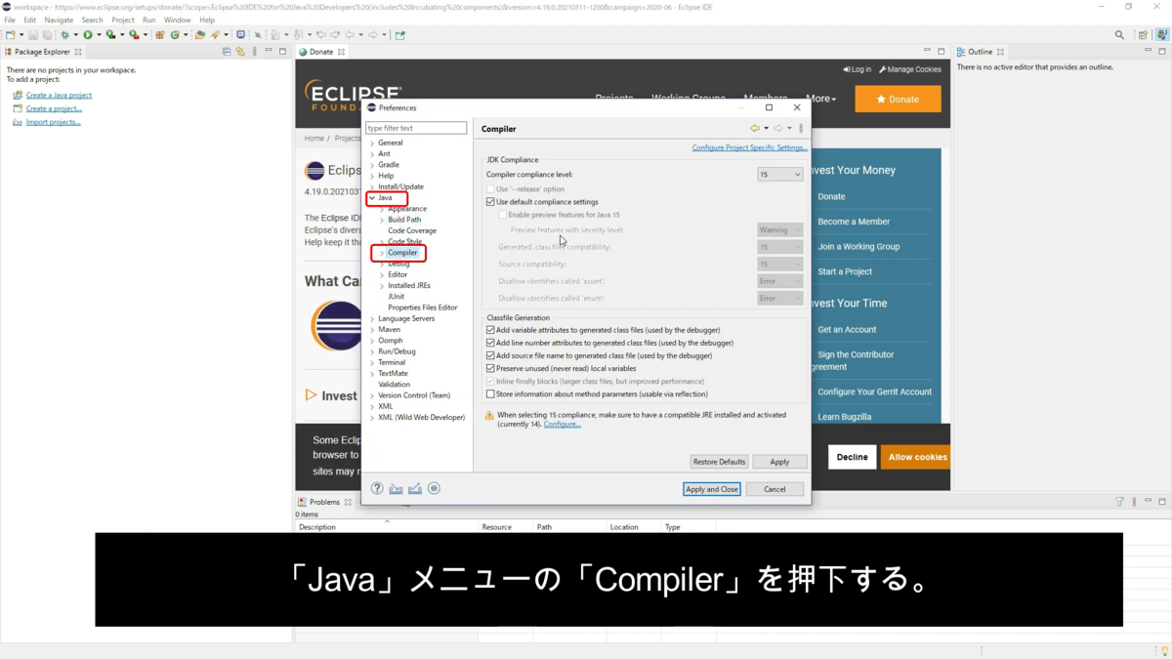The width and height of the screenshot is (1172, 659).
Task: Select the Validation preferences item
Action: (395, 385)
